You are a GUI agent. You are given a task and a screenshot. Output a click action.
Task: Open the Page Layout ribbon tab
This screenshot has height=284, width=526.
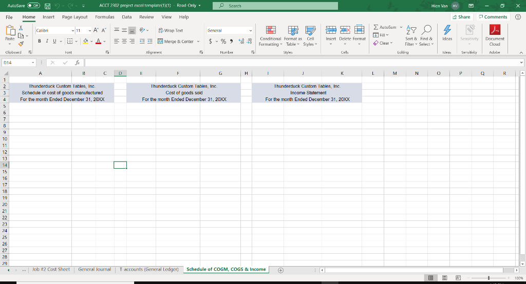click(x=74, y=17)
